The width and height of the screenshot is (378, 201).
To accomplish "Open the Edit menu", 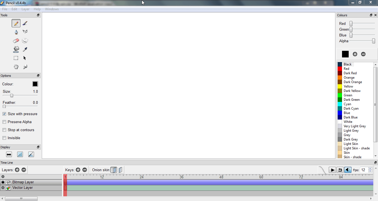I will 14,9.
